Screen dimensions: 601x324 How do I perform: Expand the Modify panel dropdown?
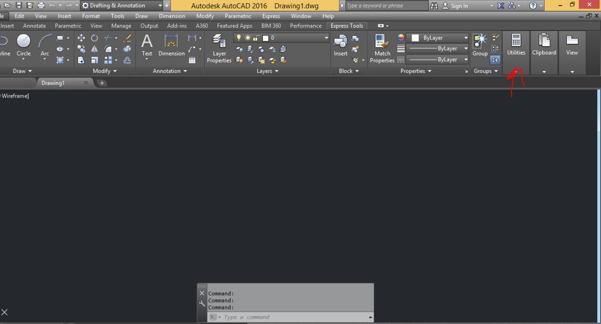(105, 71)
